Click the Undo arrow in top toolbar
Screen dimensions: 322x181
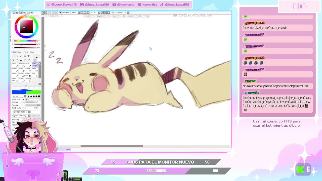(46, 13)
